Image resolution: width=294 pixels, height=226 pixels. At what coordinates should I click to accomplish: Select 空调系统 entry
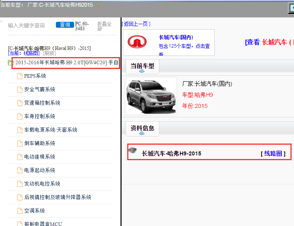pos(34,211)
